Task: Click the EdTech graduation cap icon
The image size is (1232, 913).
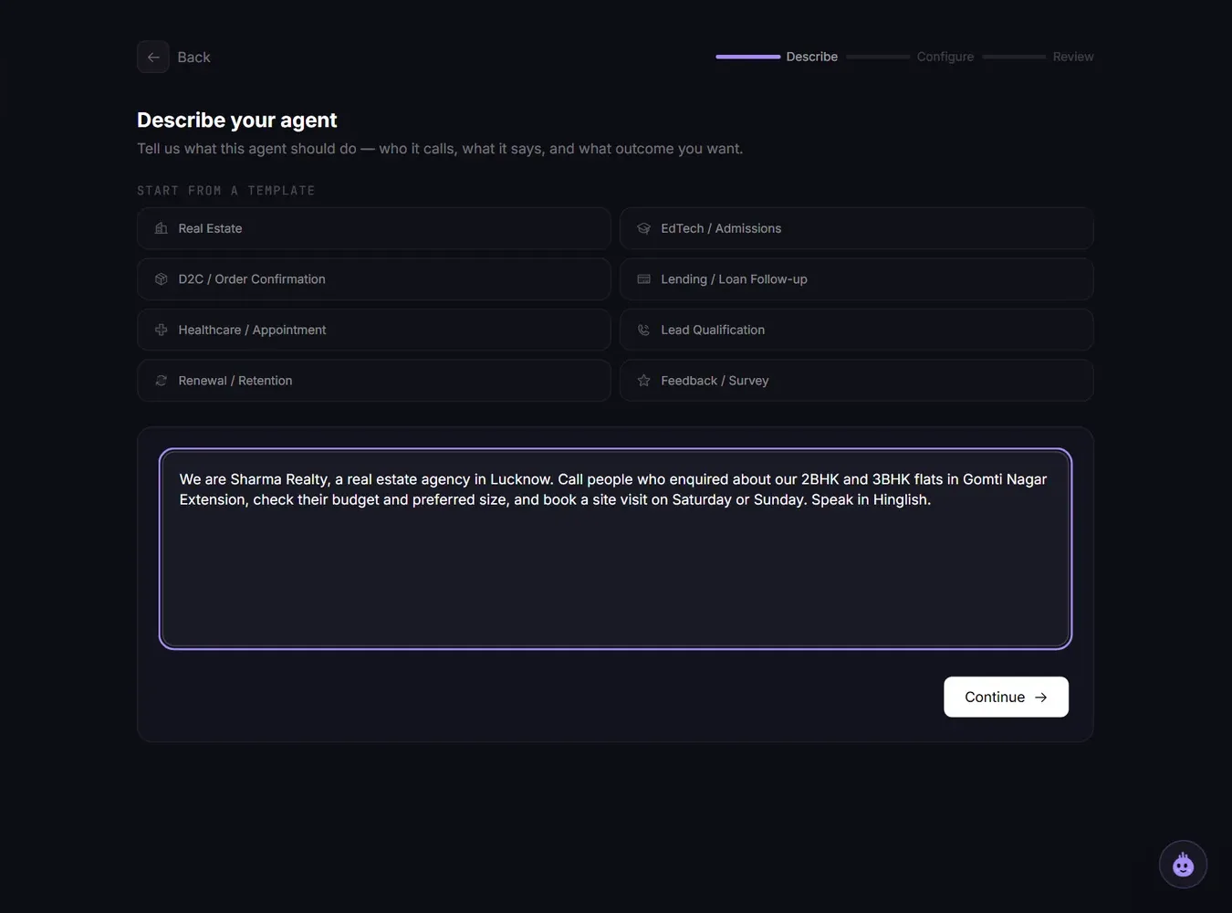Action: coord(644,228)
